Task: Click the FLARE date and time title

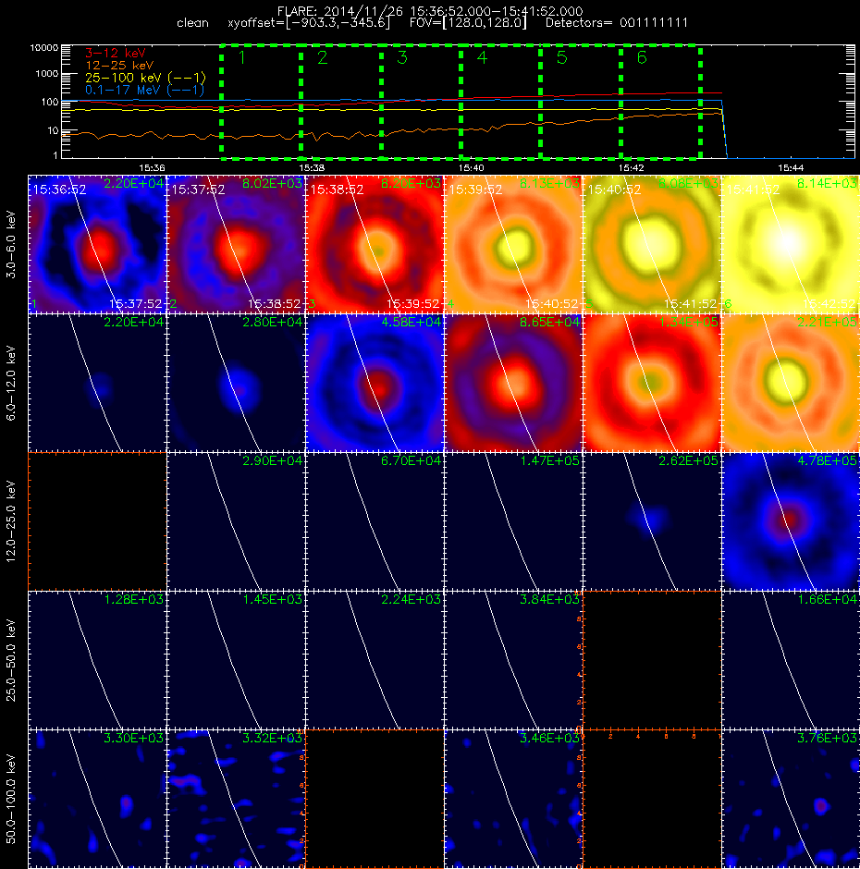Action: (430, 11)
